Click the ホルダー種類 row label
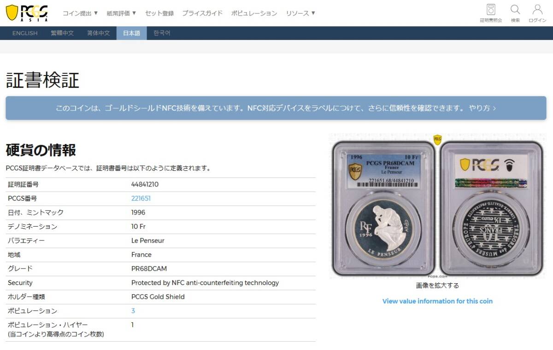Image resolution: width=553 pixels, height=350 pixels. (x=26, y=297)
